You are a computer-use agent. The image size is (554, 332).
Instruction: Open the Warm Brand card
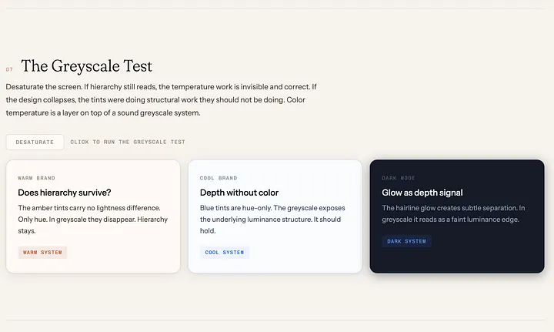click(x=93, y=216)
